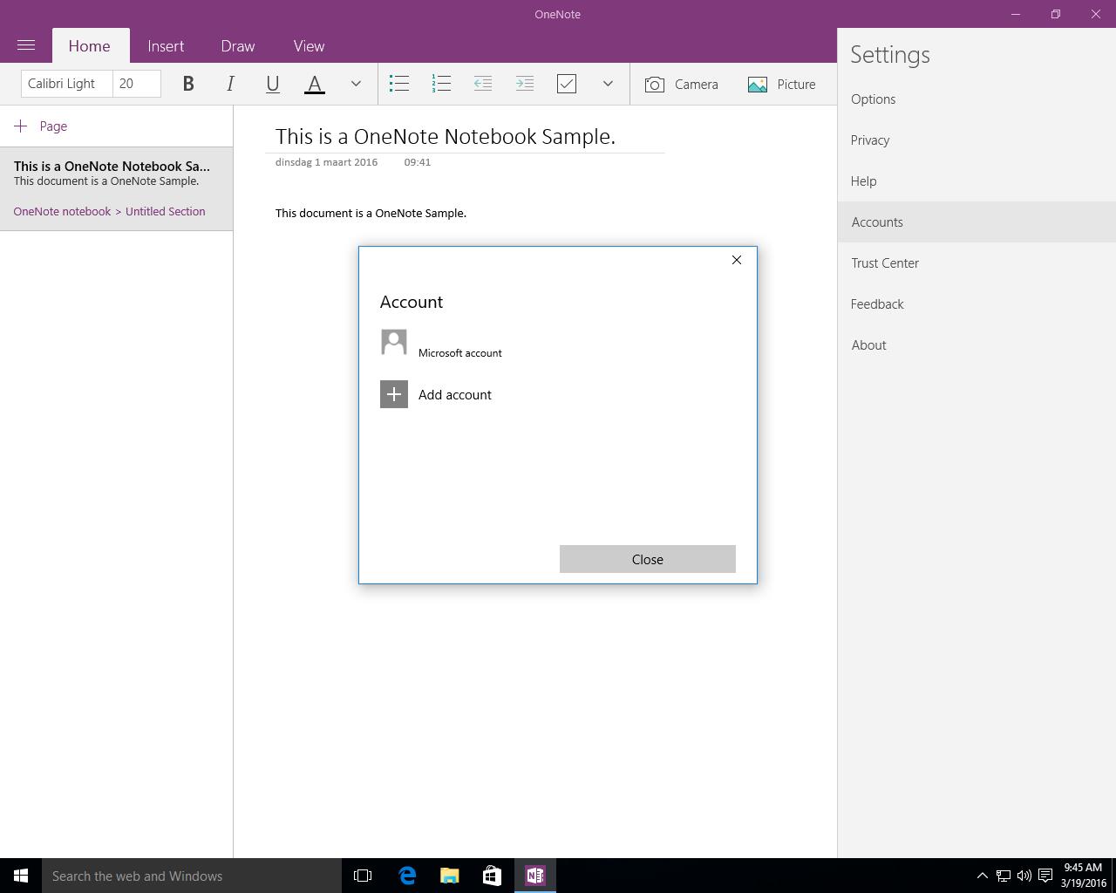Click the page time 09:41
Viewport: 1116px width, 893px height.
[x=418, y=162]
